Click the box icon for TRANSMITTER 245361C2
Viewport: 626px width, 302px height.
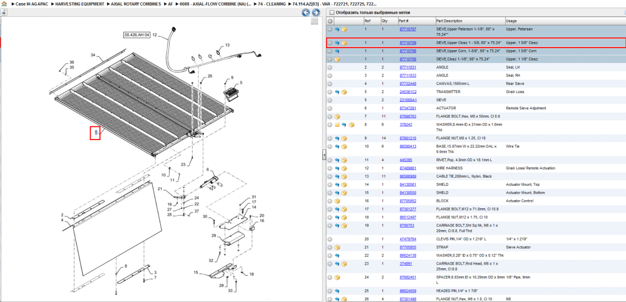pyautogui.click(x=344, y=92)
